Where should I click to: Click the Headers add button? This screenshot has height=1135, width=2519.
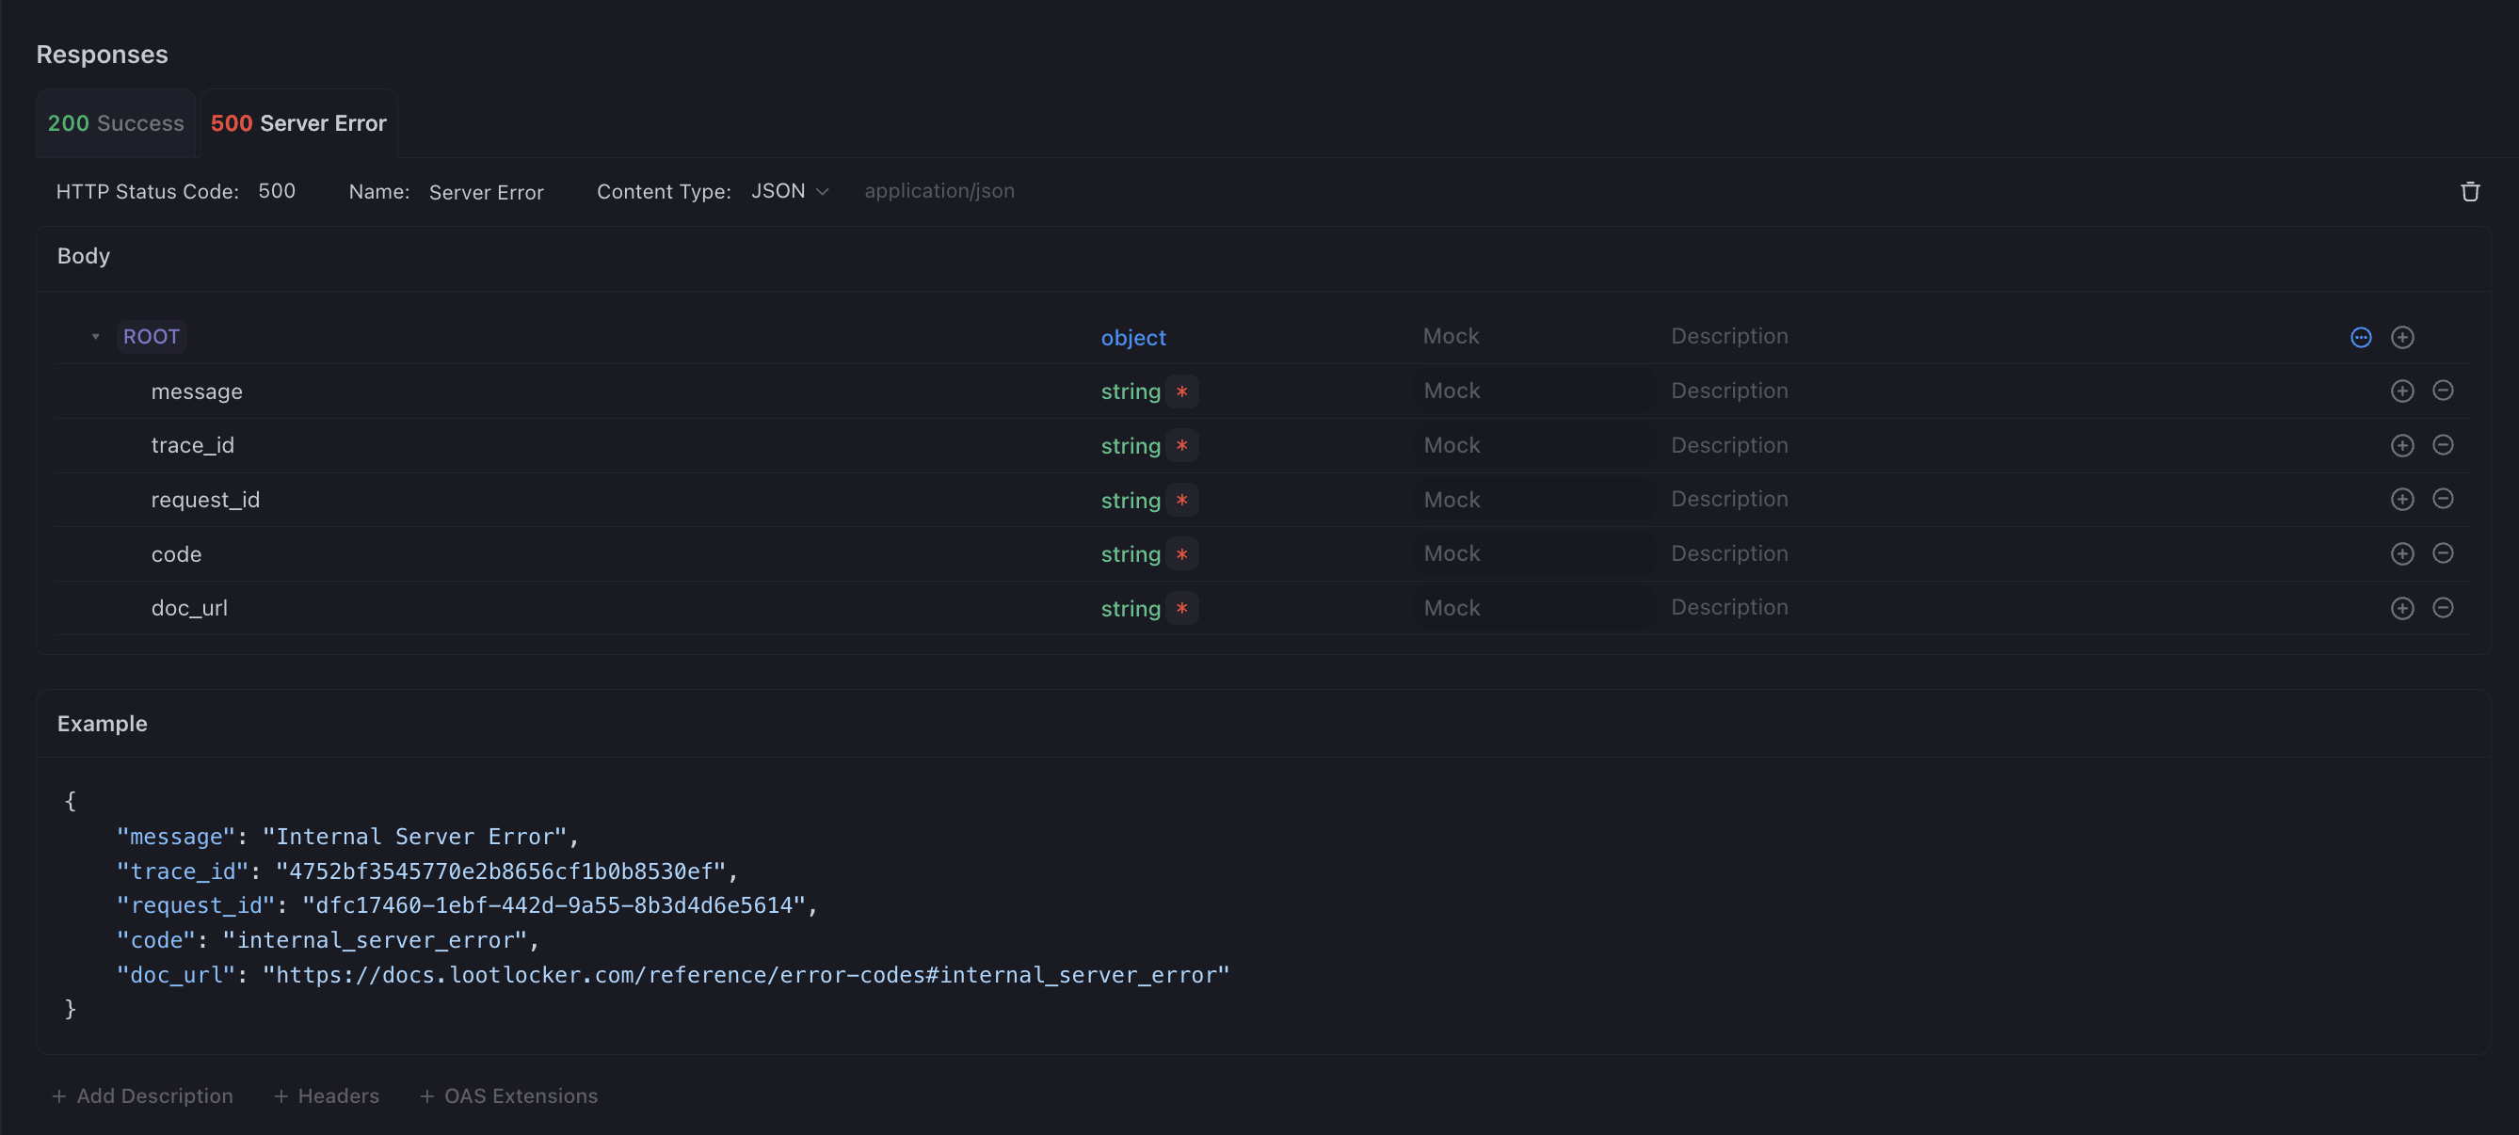pos(327,1095)
